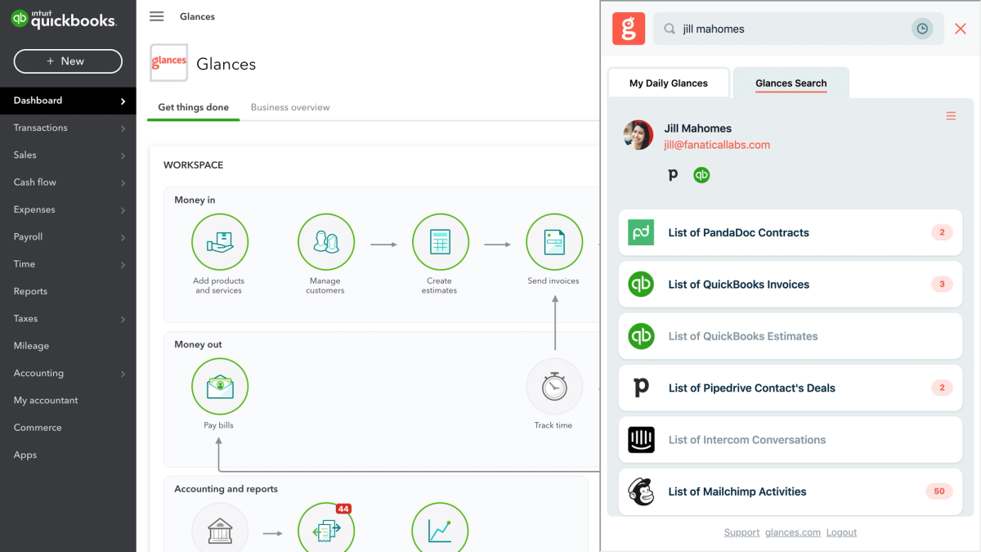
Task: Open List of Mailchimp Activities
Action: tap(791, 491)
